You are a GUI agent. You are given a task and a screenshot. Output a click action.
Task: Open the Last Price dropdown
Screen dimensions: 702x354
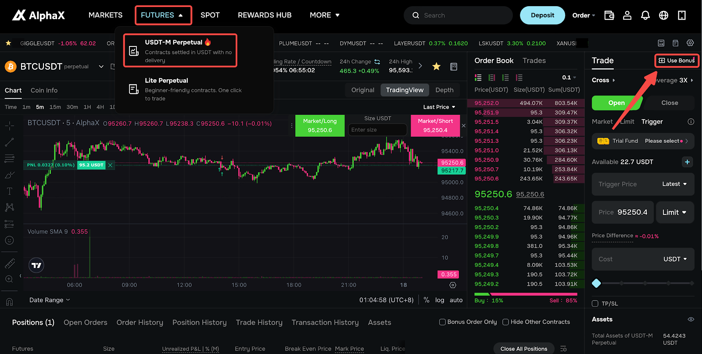tap(439, 107)
